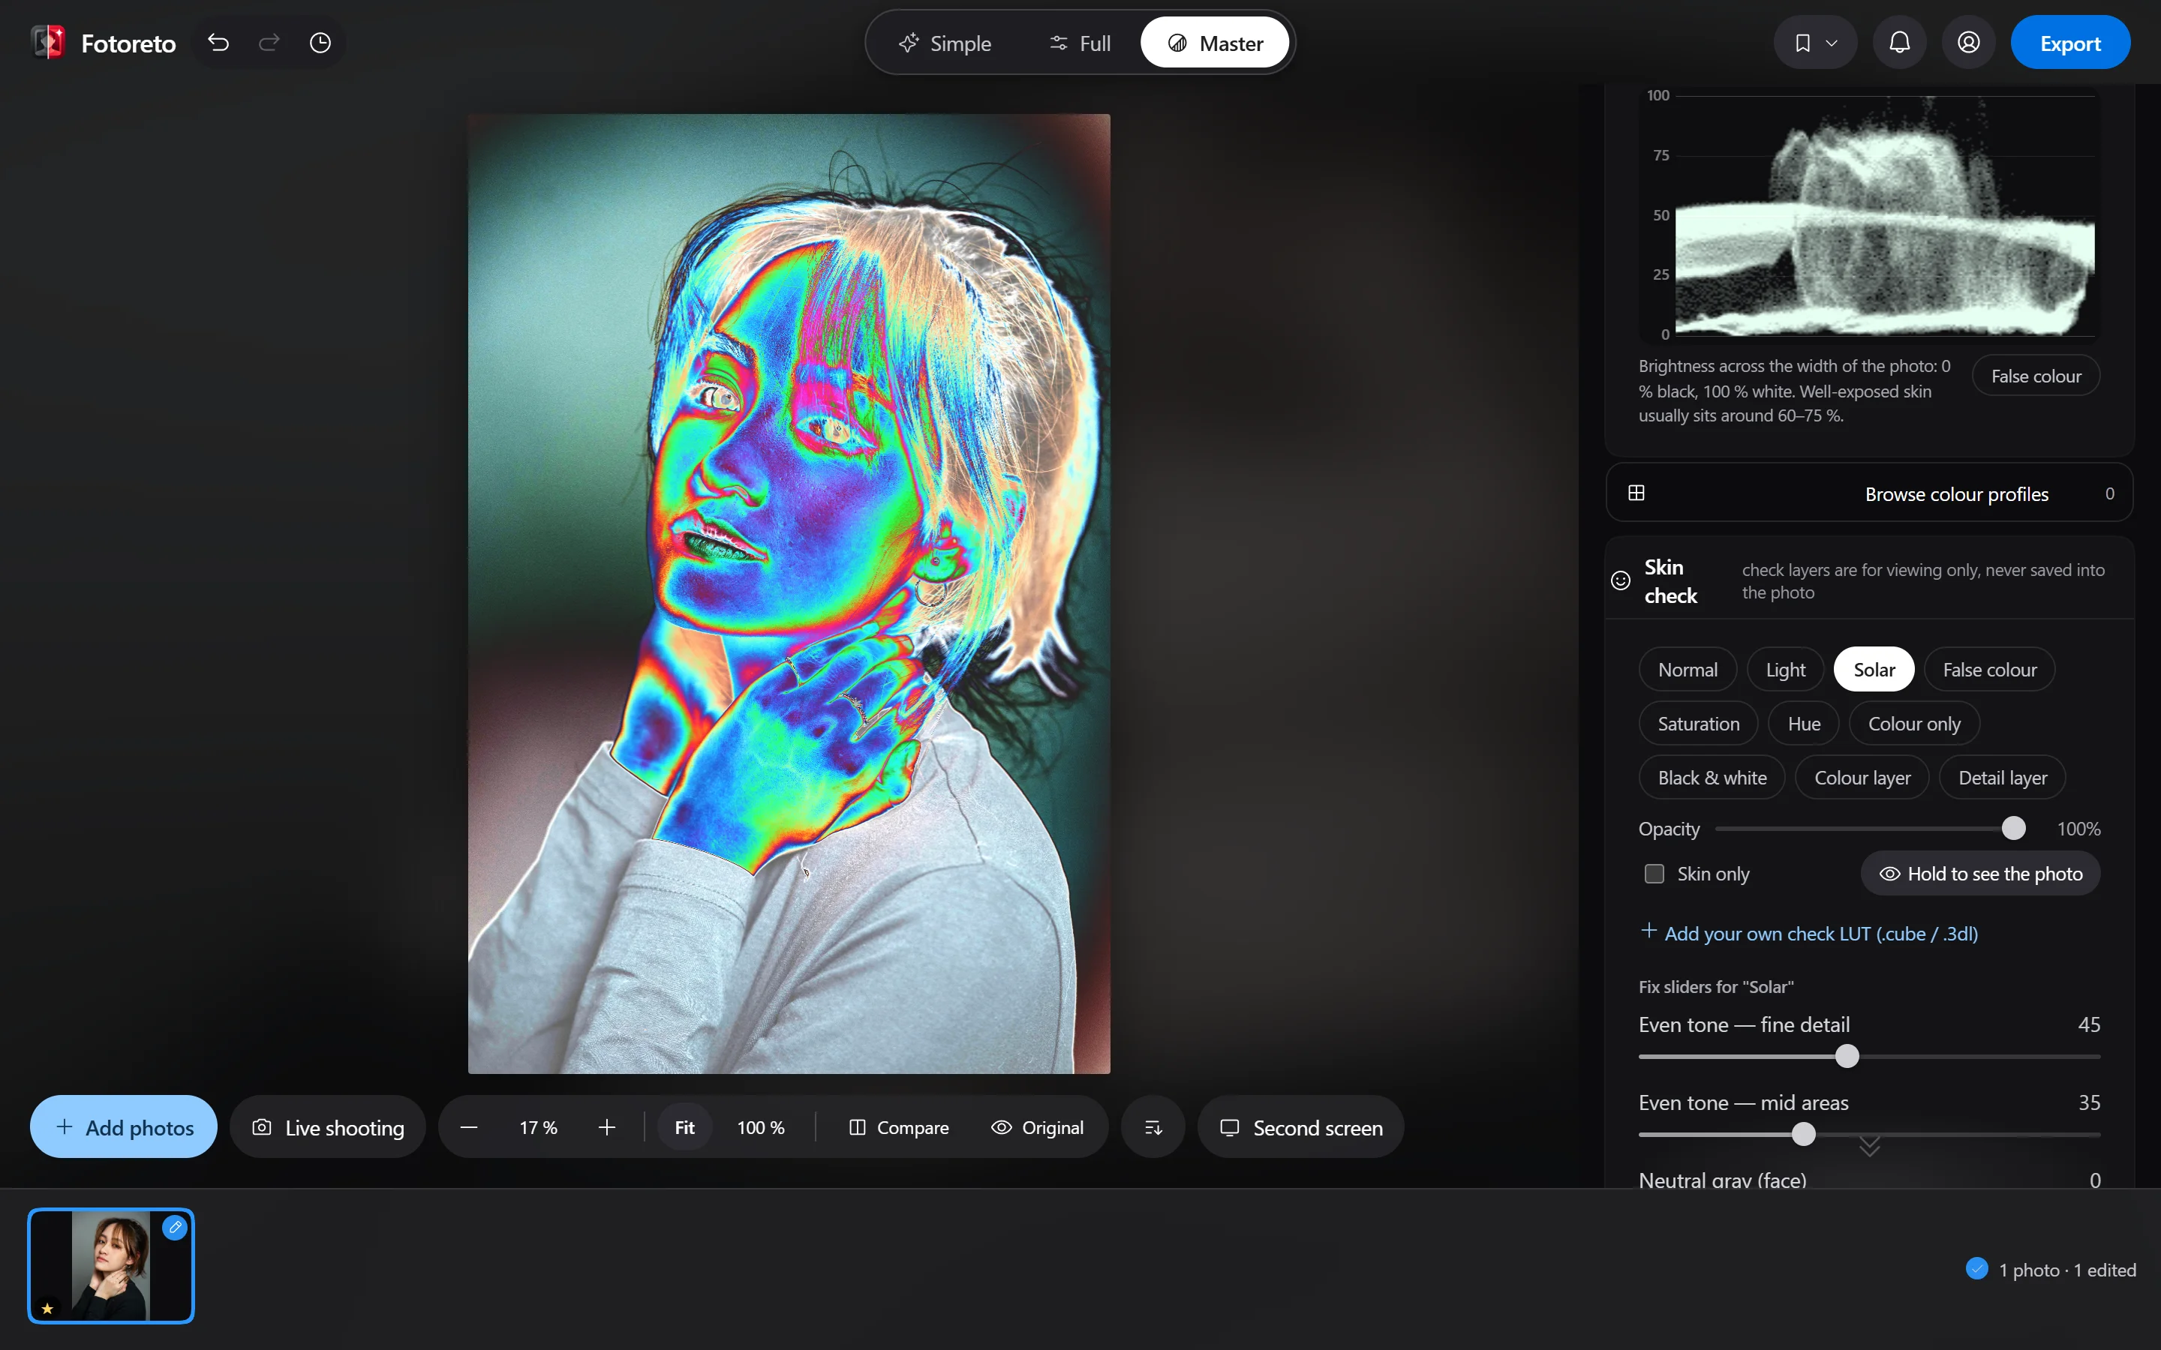Set zoom to 100 %
Image resolution: width=2161 pixels, height=1350 pixels.
pyautogui.click(x=761, y=1126)
